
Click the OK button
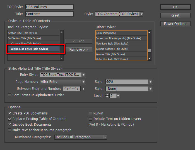pyautogui.click(x=175, y=7)
